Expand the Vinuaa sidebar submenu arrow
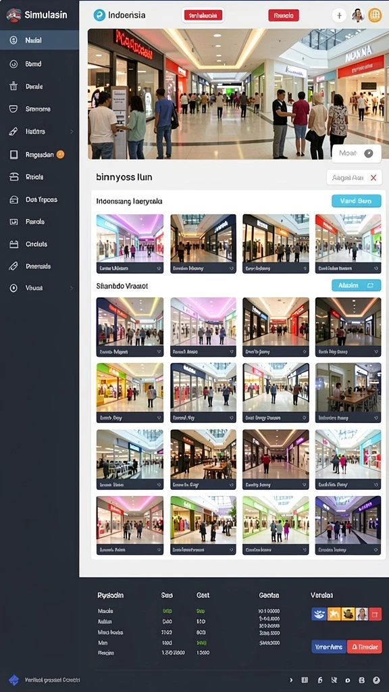 [x=72, y=288]
